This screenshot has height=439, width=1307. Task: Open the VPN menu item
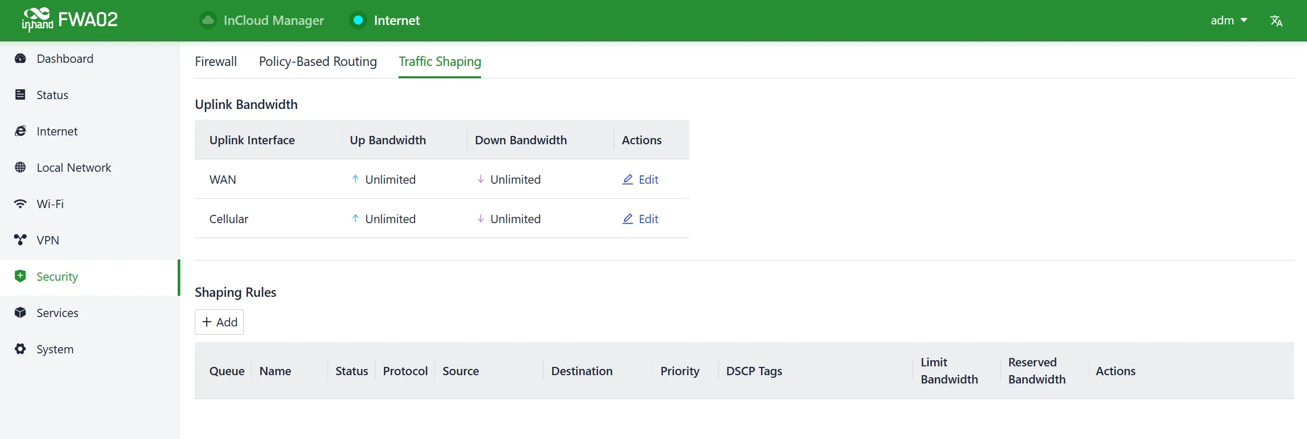point(90,240)
